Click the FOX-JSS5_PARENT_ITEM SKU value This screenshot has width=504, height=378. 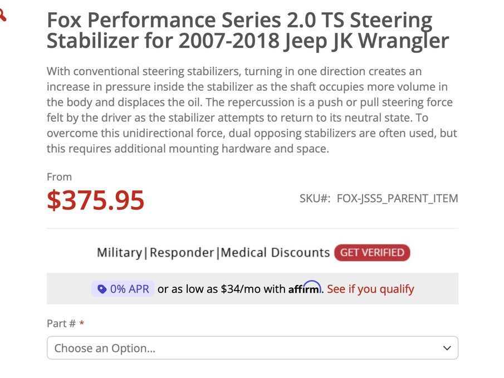(397, 198)
